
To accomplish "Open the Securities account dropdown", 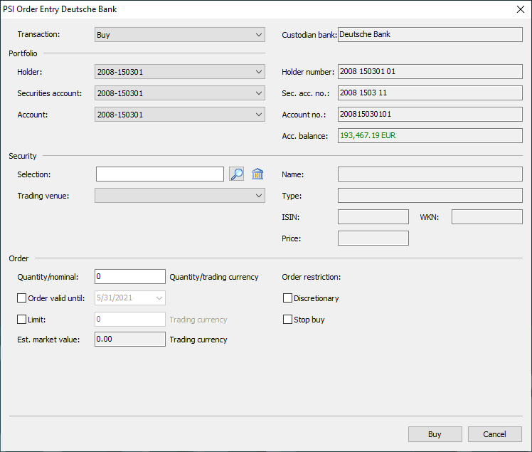I will pyautogui.click(x=179, y=93).
